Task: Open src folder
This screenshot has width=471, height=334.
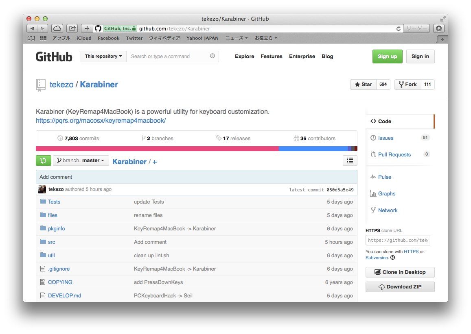Action: click(52, 242)
